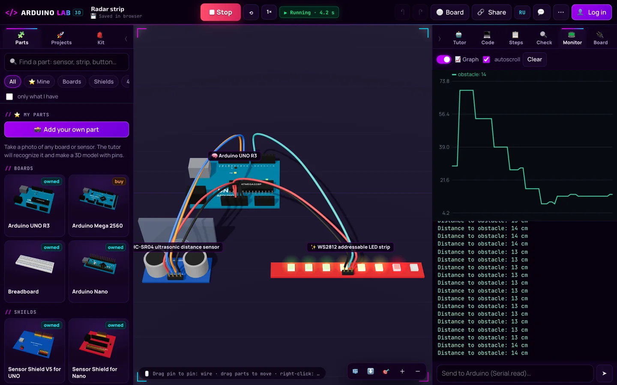Click the Log in button

[x=592, y=12]
